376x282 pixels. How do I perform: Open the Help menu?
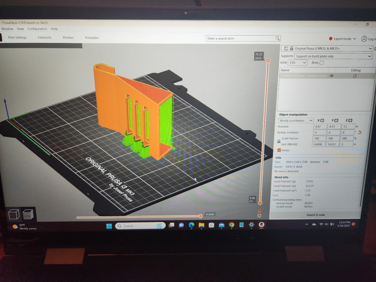(54, 29)
